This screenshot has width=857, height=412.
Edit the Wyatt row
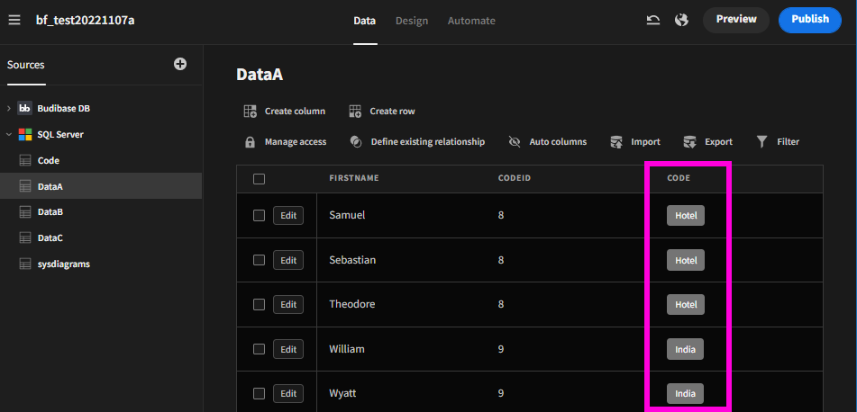coord(288,393)
